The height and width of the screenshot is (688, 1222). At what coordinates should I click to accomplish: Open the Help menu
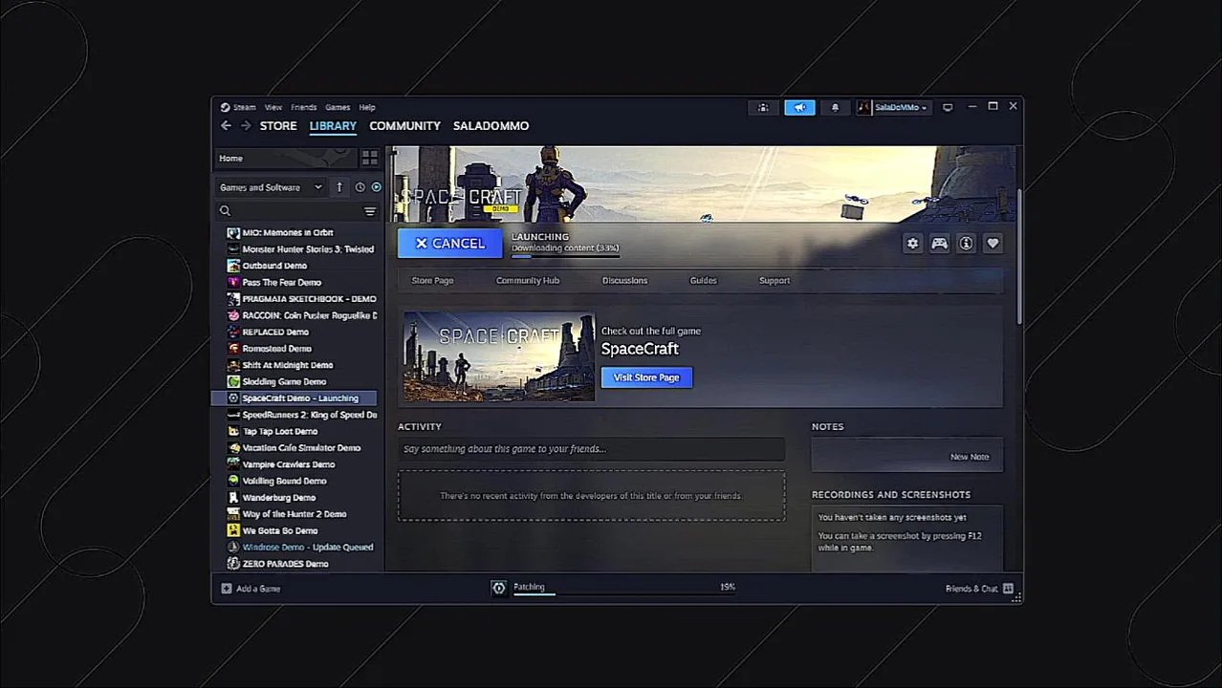pos(367,107)
